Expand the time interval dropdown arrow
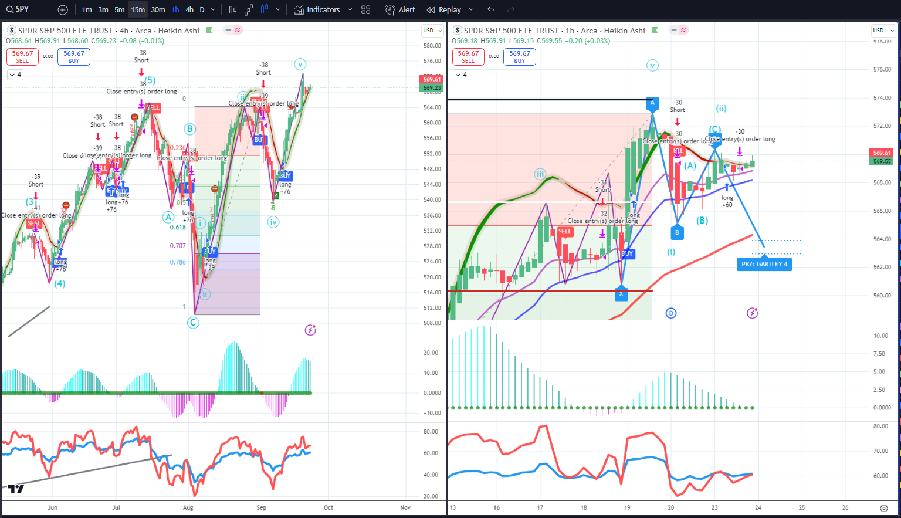 tap(213, 10)
